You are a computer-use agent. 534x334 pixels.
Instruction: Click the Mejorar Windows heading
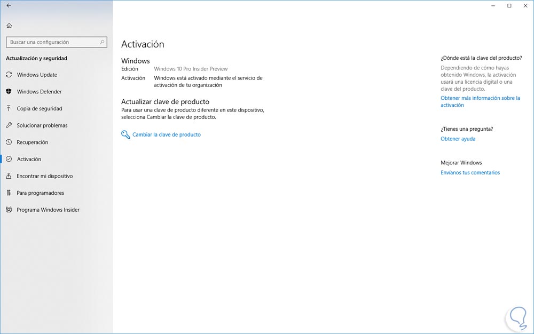[461, 163]
